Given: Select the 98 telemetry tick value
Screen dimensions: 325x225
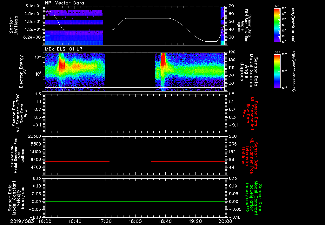Looking at the screenshot, I should coord(231,160).
